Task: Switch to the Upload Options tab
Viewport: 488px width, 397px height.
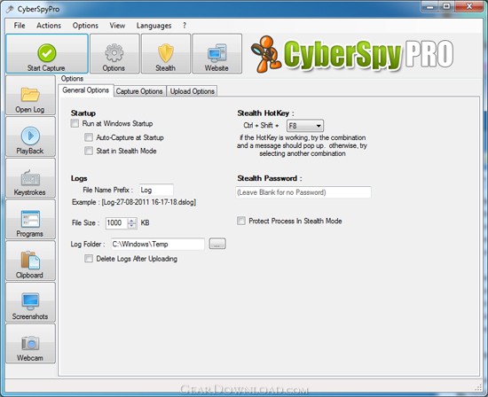Action: pyautogui.click(x=192, y=91)
